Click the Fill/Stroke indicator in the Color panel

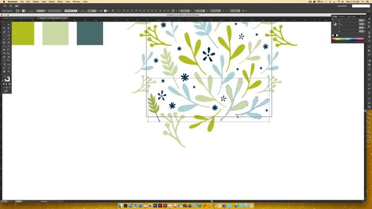point(335,24)
